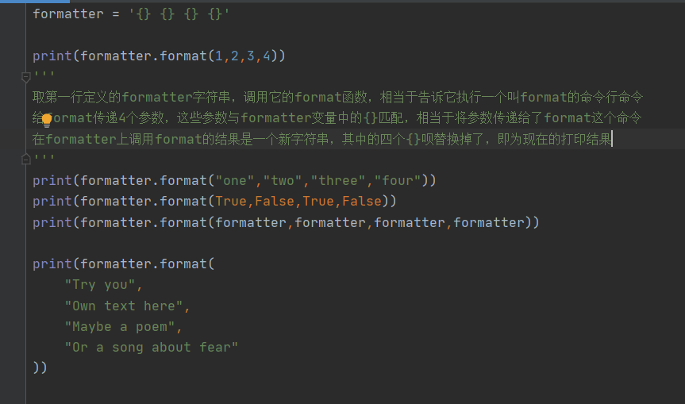The height and width of the screenshot is (404, 685).
Task: Click the first True keyword argument
Action: pos(231,202)
